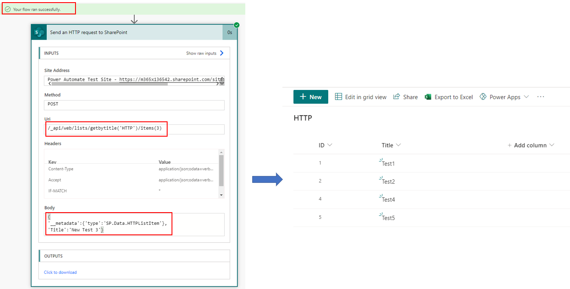Click the Body text field

click(x=134, y=224)
